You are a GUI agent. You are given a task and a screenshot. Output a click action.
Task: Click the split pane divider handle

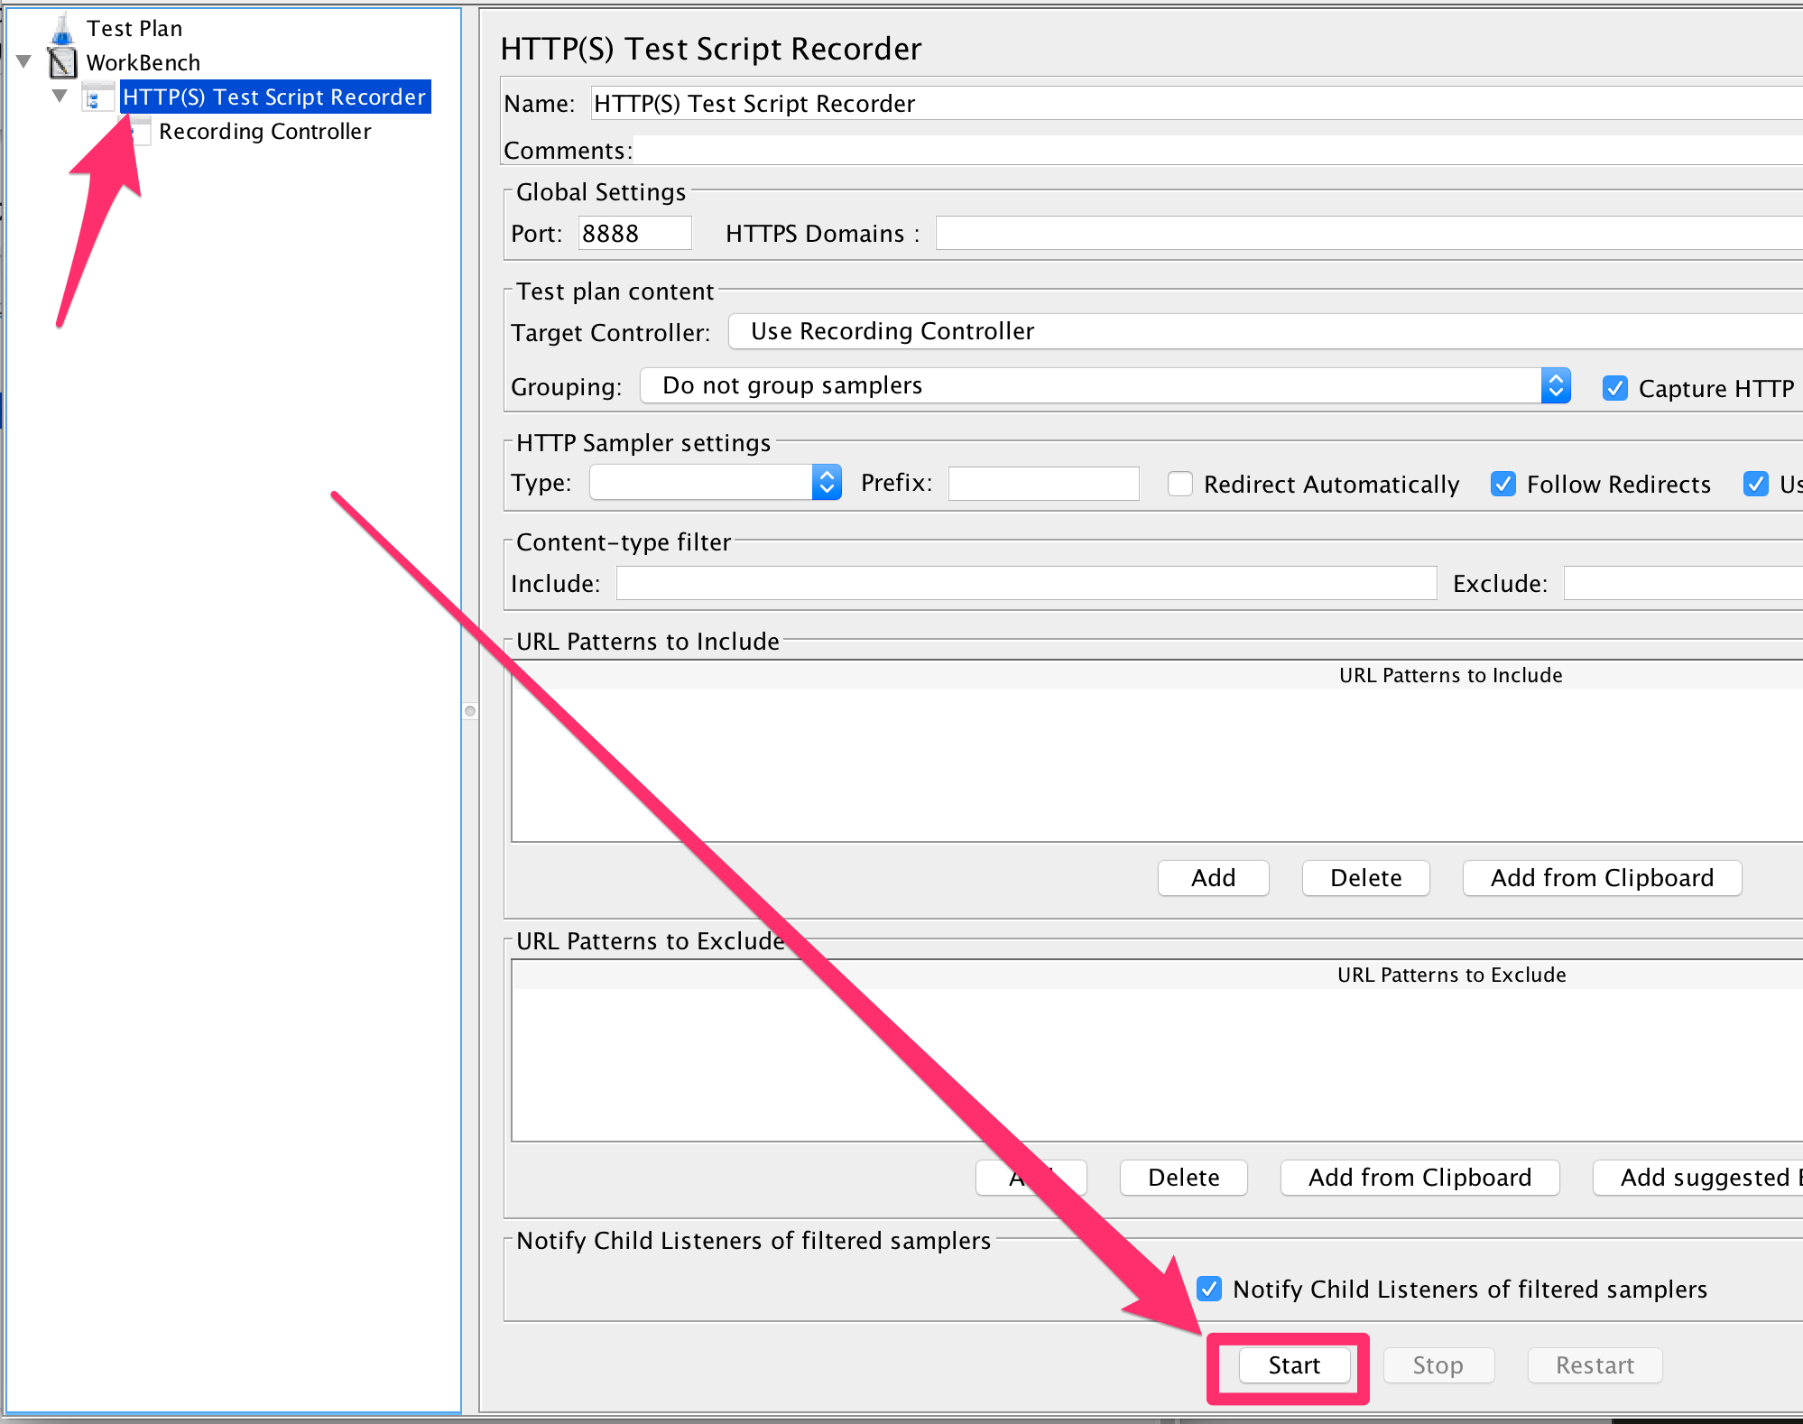[470, 711]
